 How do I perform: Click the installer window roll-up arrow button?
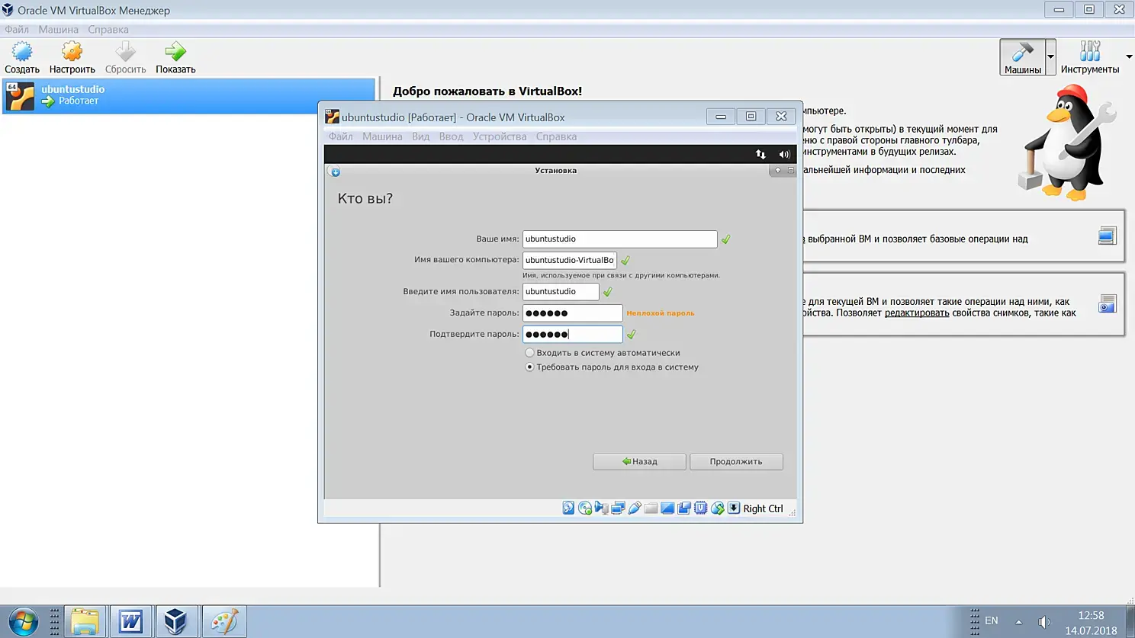coord(777,171)
